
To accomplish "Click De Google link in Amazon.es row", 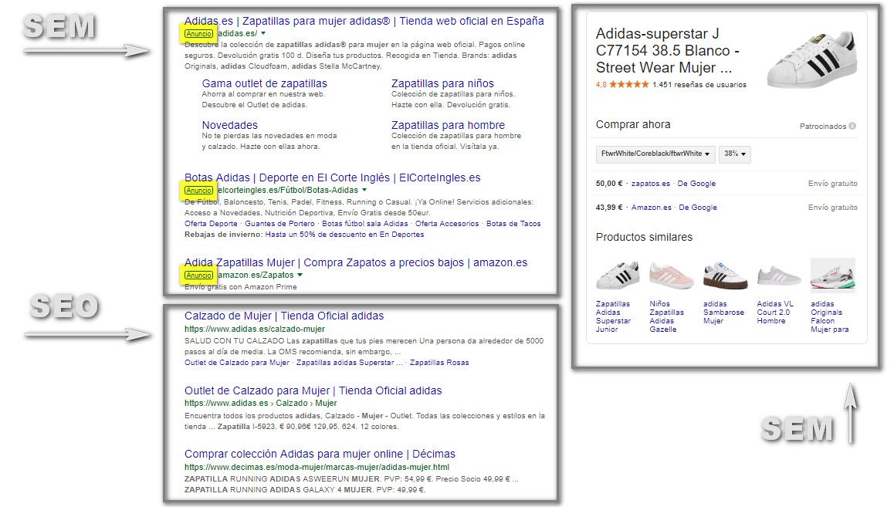I will pos(698,208).
